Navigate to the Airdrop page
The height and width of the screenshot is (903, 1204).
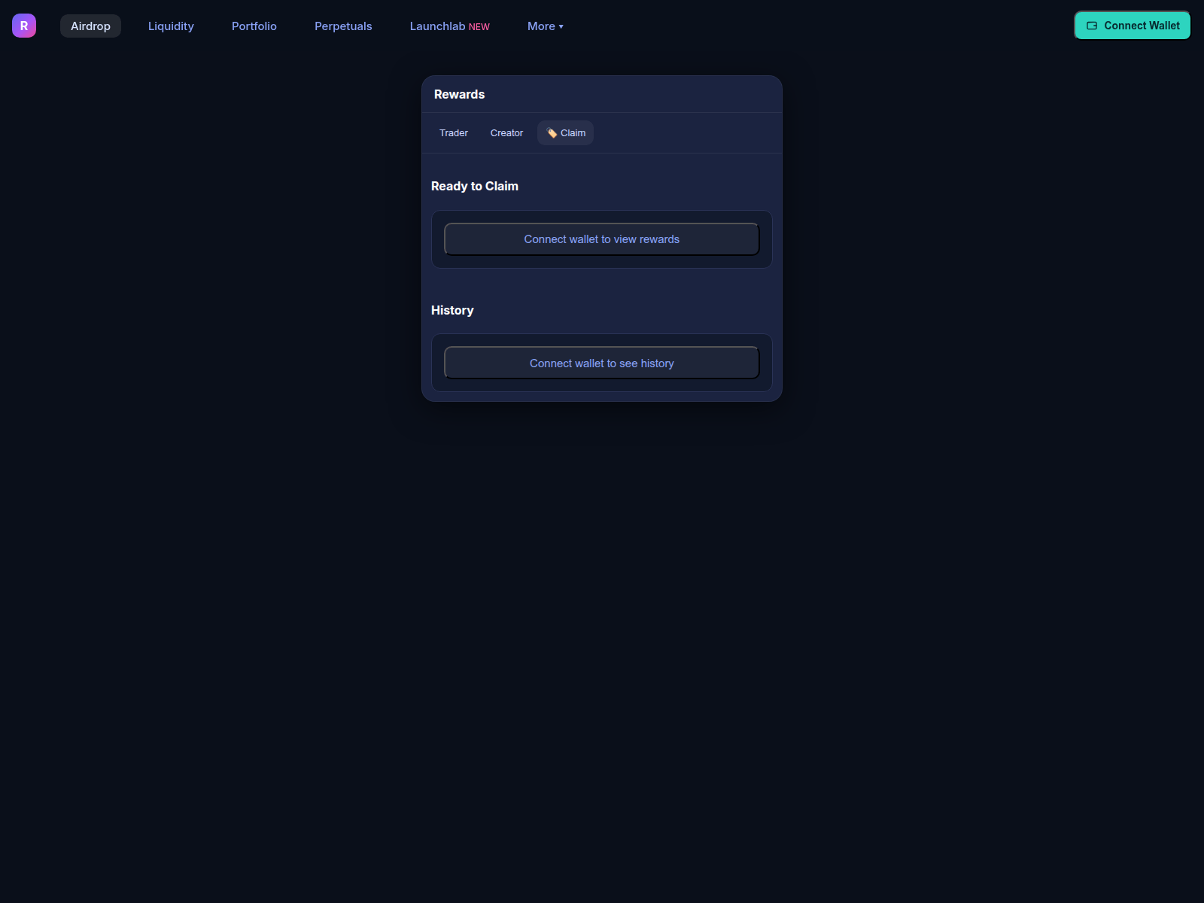[90, 26]
